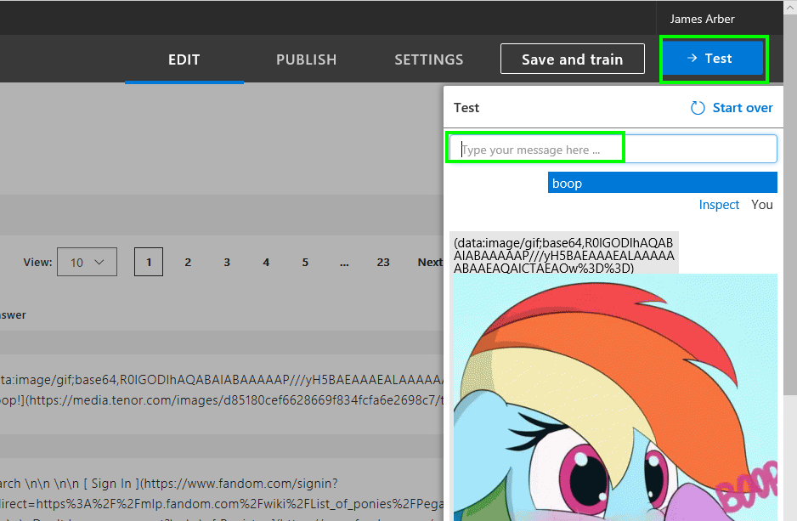Click the 'You' sender label
Image resolution: width=797 pixels, height=521 pixels.
[762, 204]
